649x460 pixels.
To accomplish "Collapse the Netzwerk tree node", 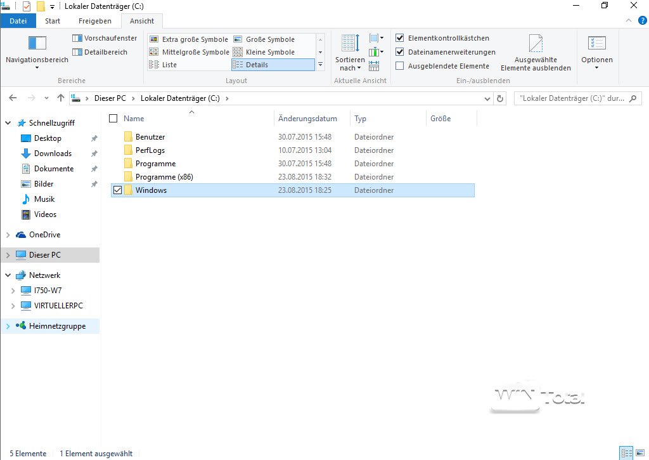I will click(x=8, y=275).
